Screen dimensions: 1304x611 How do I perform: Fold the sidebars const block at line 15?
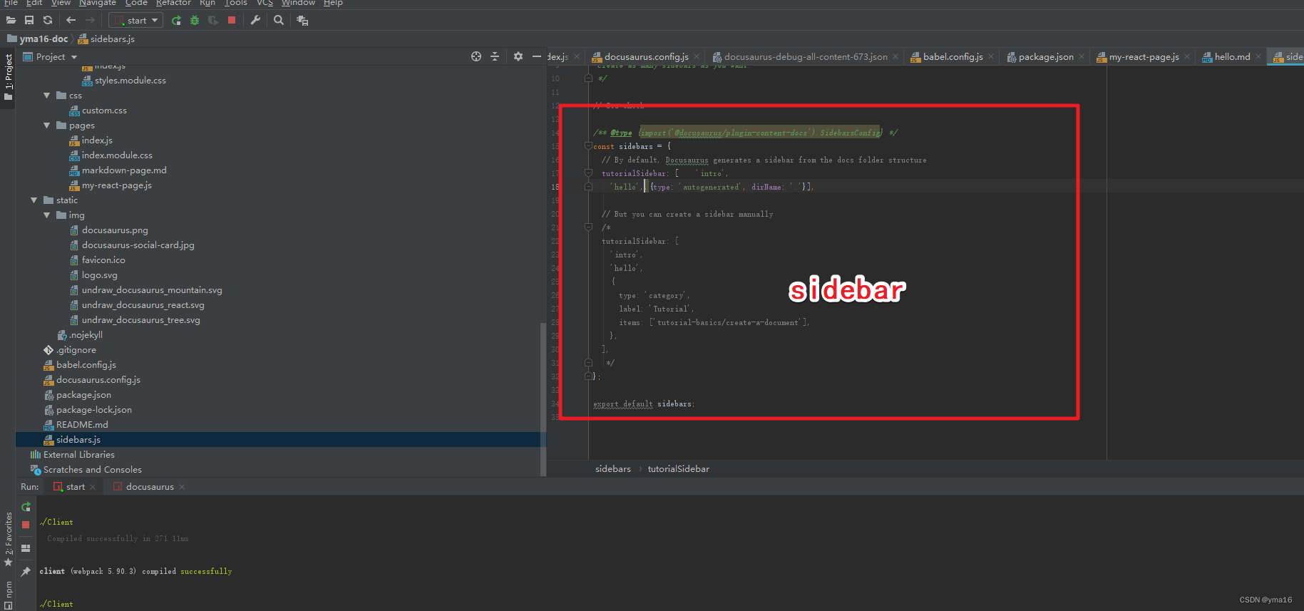(588, 146)
